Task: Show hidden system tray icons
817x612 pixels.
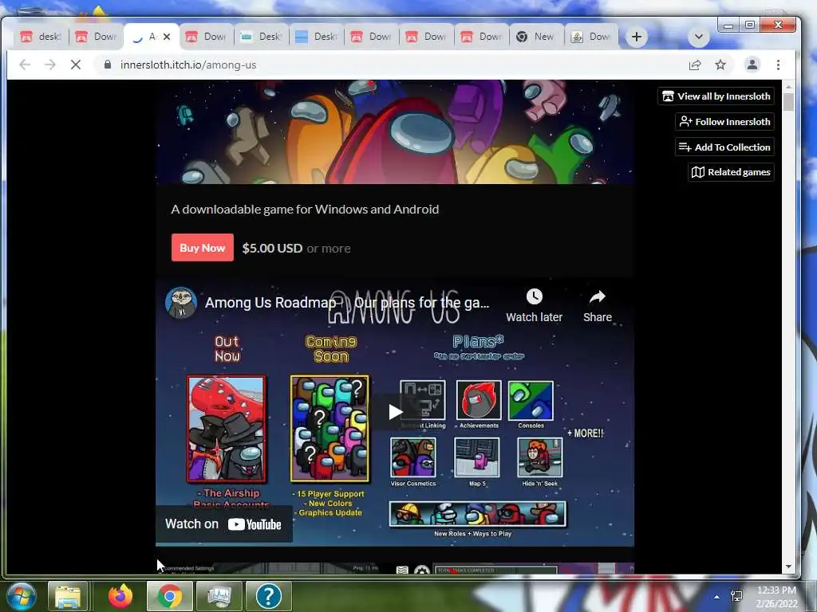Action: 717,597
